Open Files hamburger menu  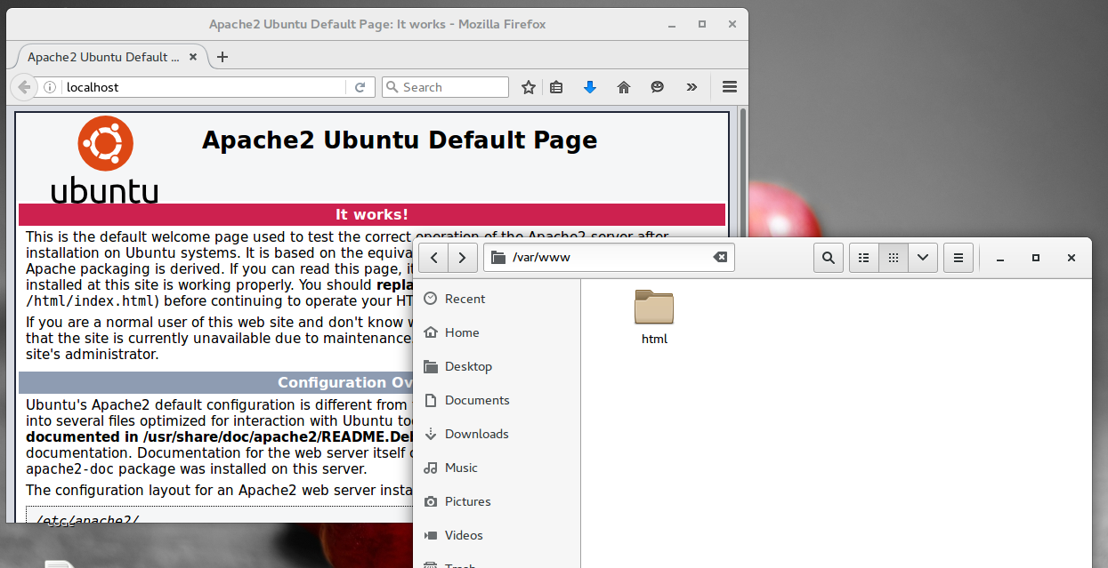click(x=958, y=258)
